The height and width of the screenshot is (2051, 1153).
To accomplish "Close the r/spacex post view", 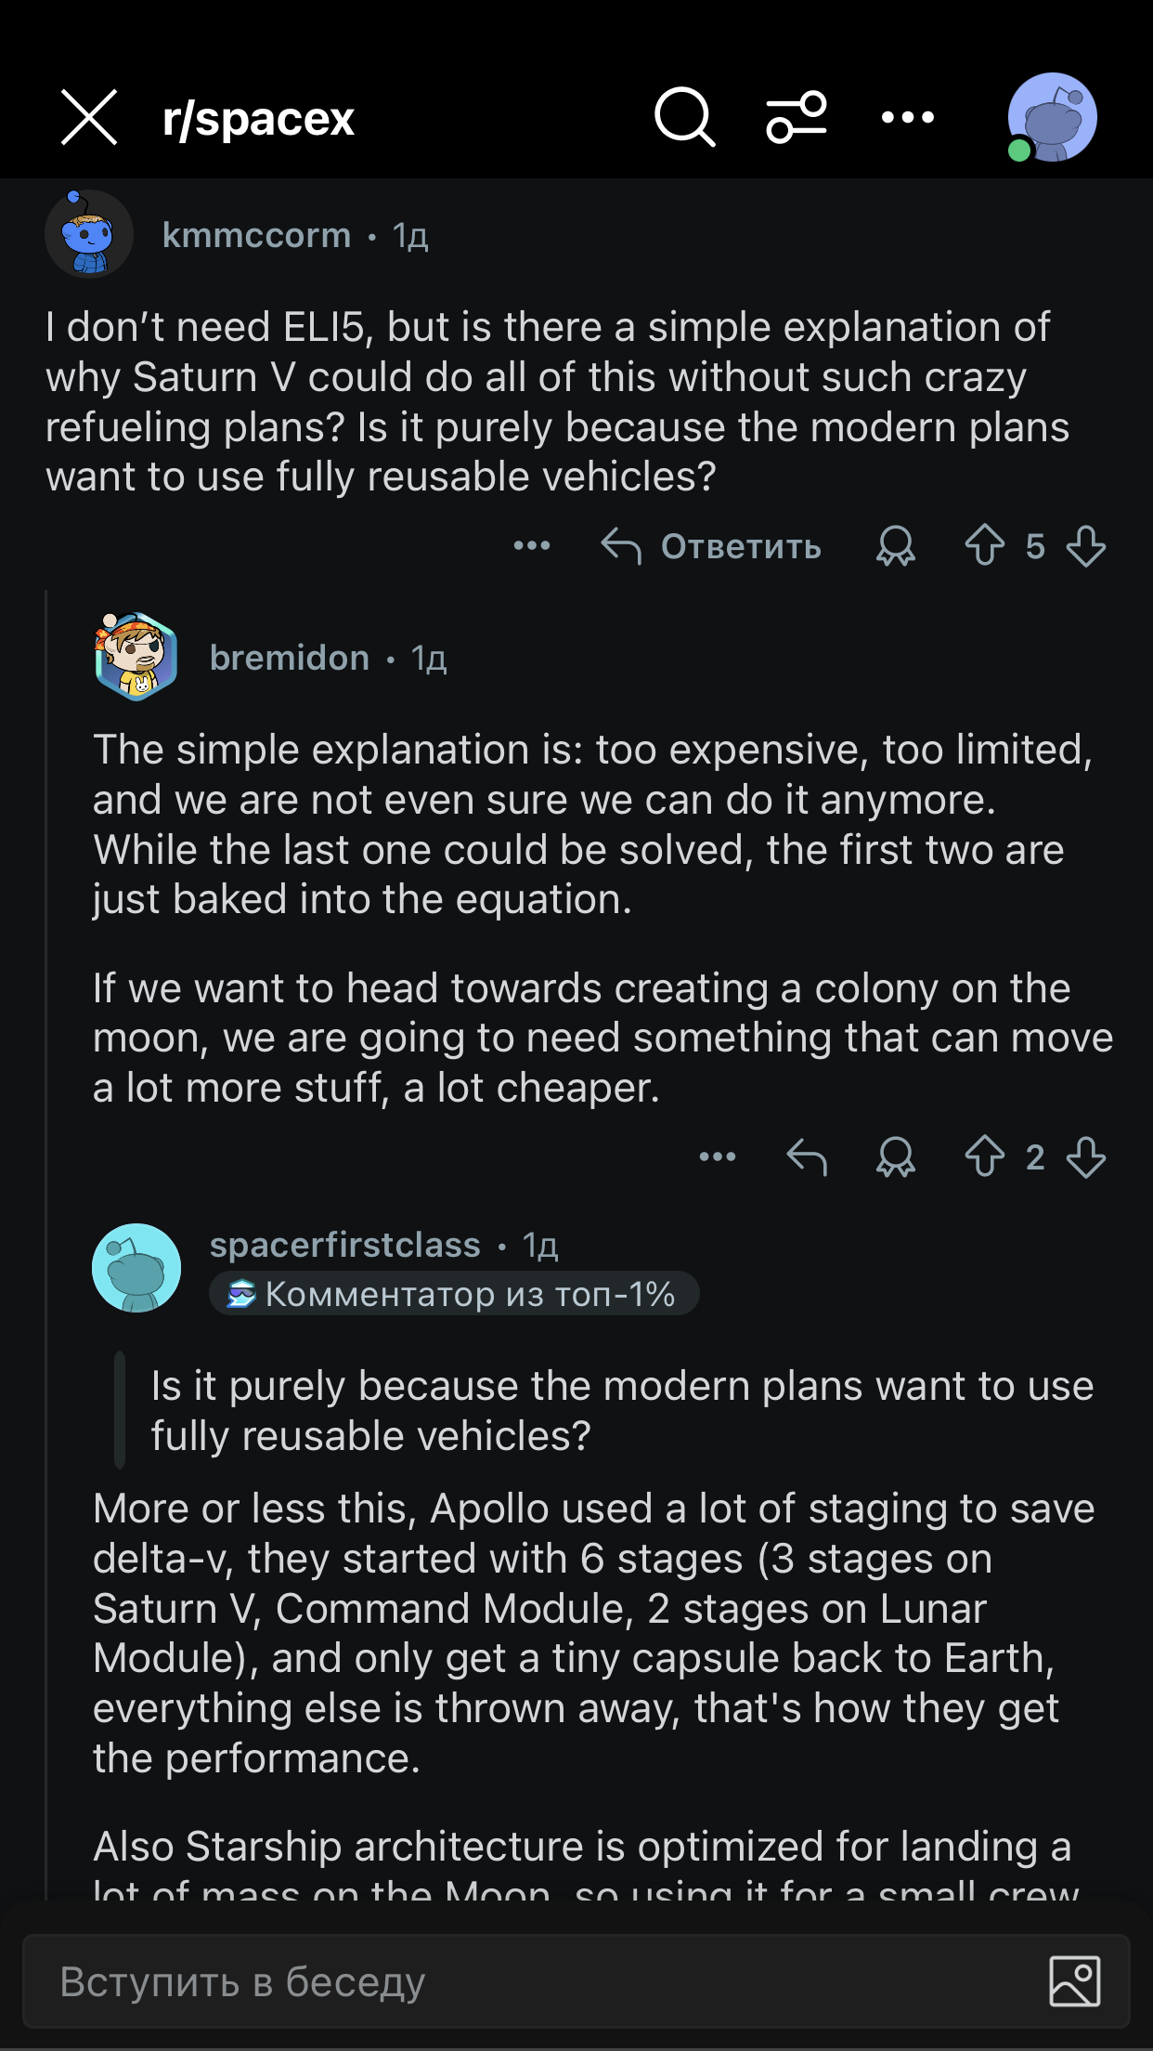I will 89,118.
